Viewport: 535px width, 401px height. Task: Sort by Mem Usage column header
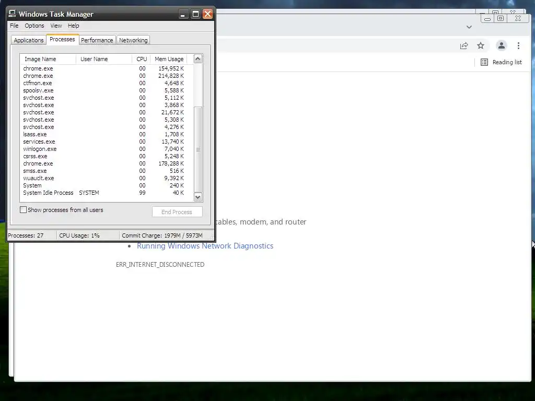[x=169, y=59]
